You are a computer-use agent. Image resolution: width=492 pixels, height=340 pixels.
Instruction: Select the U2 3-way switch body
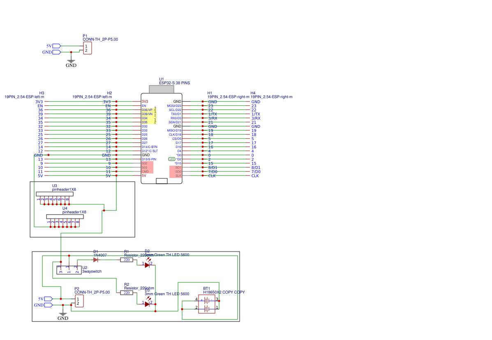(x=69, y=270)
